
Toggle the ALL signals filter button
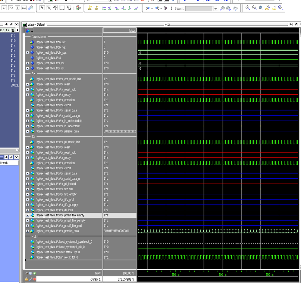[x=24, y=8]
